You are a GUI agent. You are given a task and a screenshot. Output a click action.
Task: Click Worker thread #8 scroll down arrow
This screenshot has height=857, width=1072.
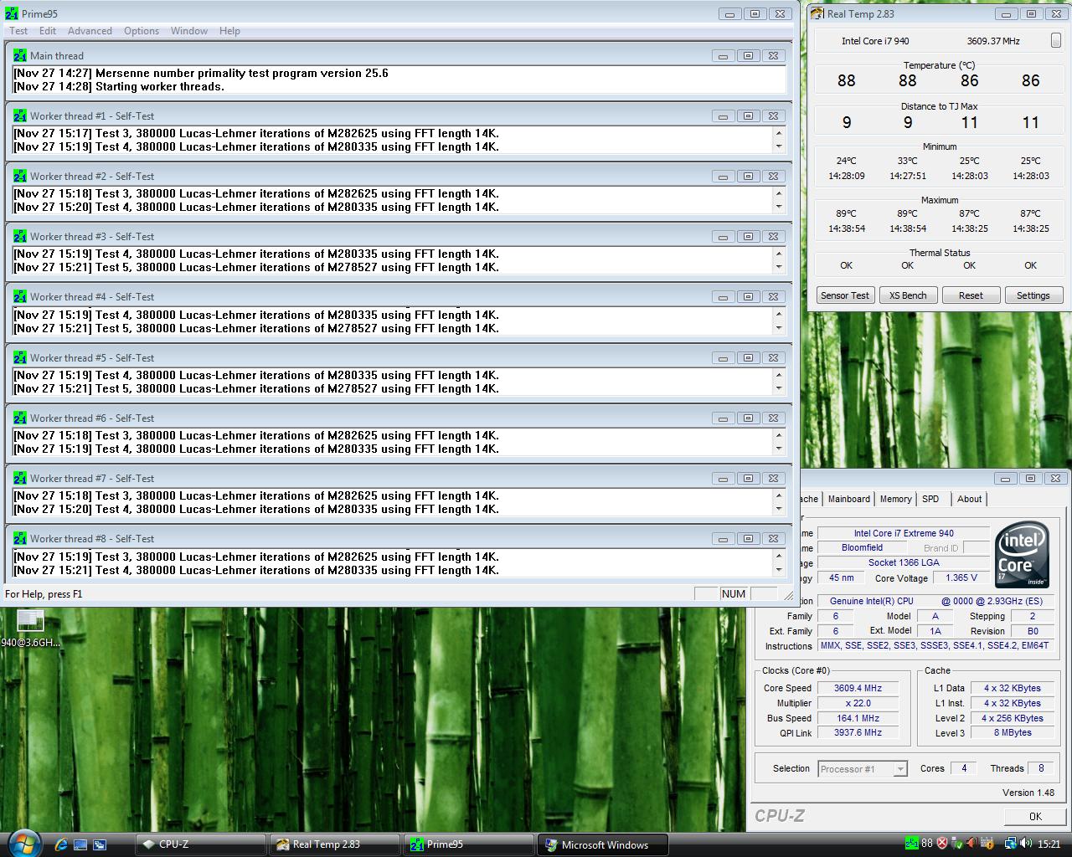779,570
